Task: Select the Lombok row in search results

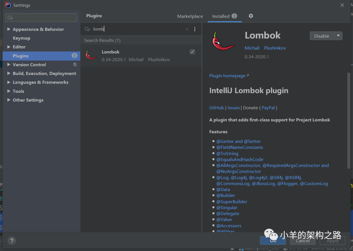Action: (141, 55)
